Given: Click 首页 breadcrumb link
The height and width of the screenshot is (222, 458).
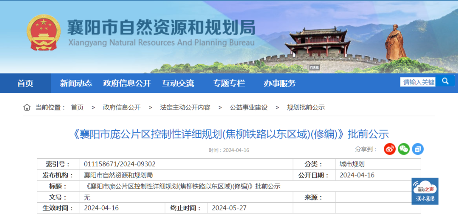Looking at the screenshot, I should tap(77, 108).
